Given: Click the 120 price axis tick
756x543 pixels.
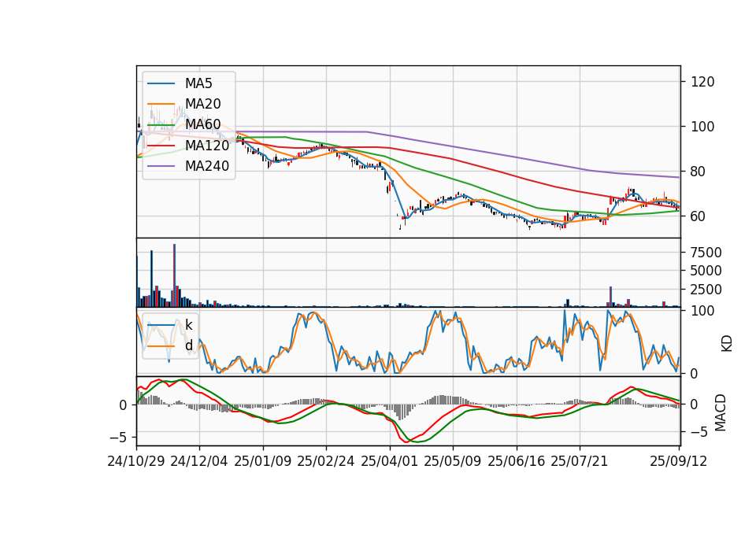Looking at the screenshot, I should coord(702,82).
